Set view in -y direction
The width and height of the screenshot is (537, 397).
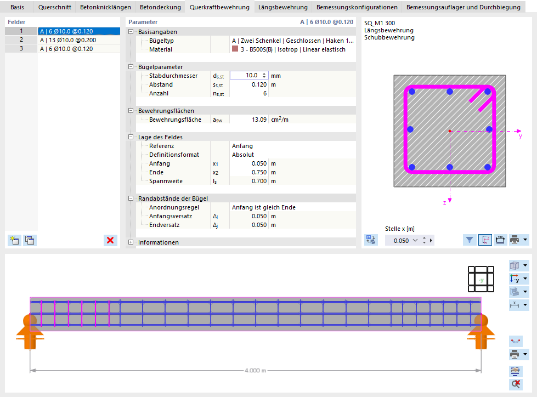[515, 279]
